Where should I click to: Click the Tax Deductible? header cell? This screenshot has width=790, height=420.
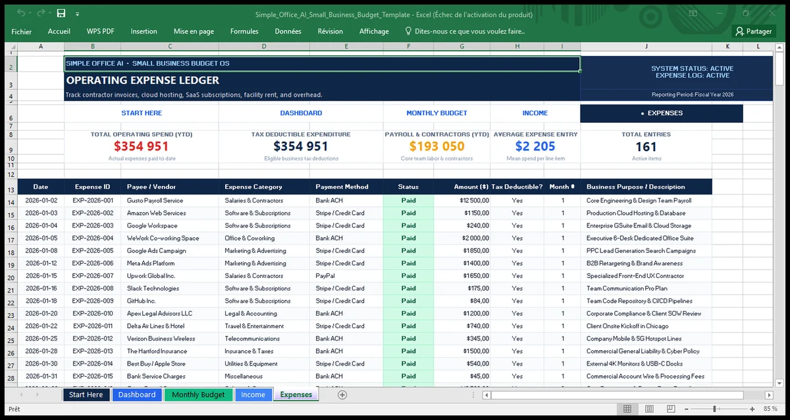517,187
